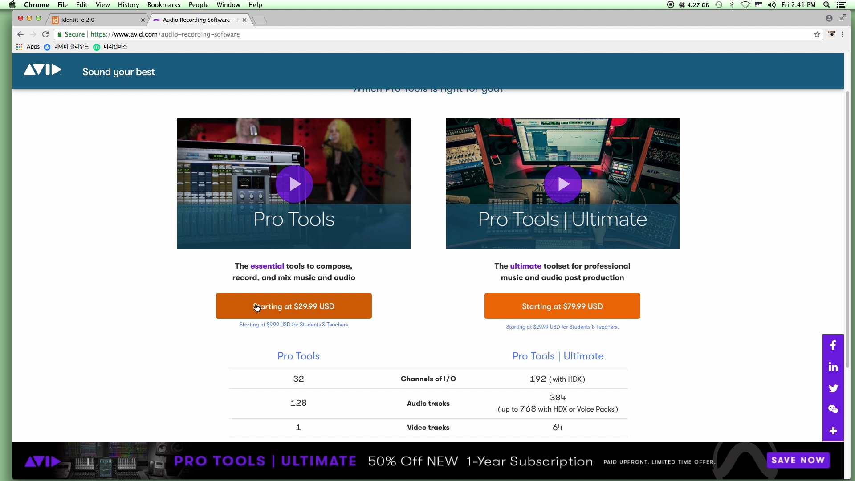Click the input source flag icon
The width and height of the screenshot is (855, 481).
759,5
